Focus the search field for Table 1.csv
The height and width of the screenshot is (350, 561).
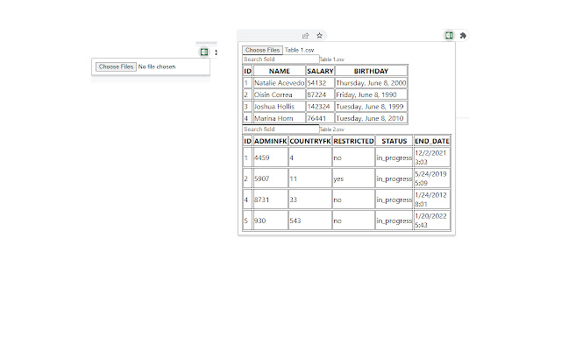(x=280, y=59)
